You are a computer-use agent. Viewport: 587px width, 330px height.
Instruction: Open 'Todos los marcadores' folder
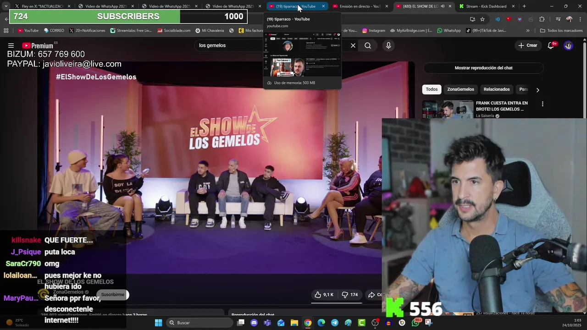(561, 31)
